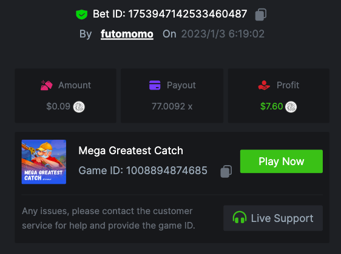Click the Mega Greatest Catch title
The width and height of the screenshot is (341, 254).
(130, 151)
